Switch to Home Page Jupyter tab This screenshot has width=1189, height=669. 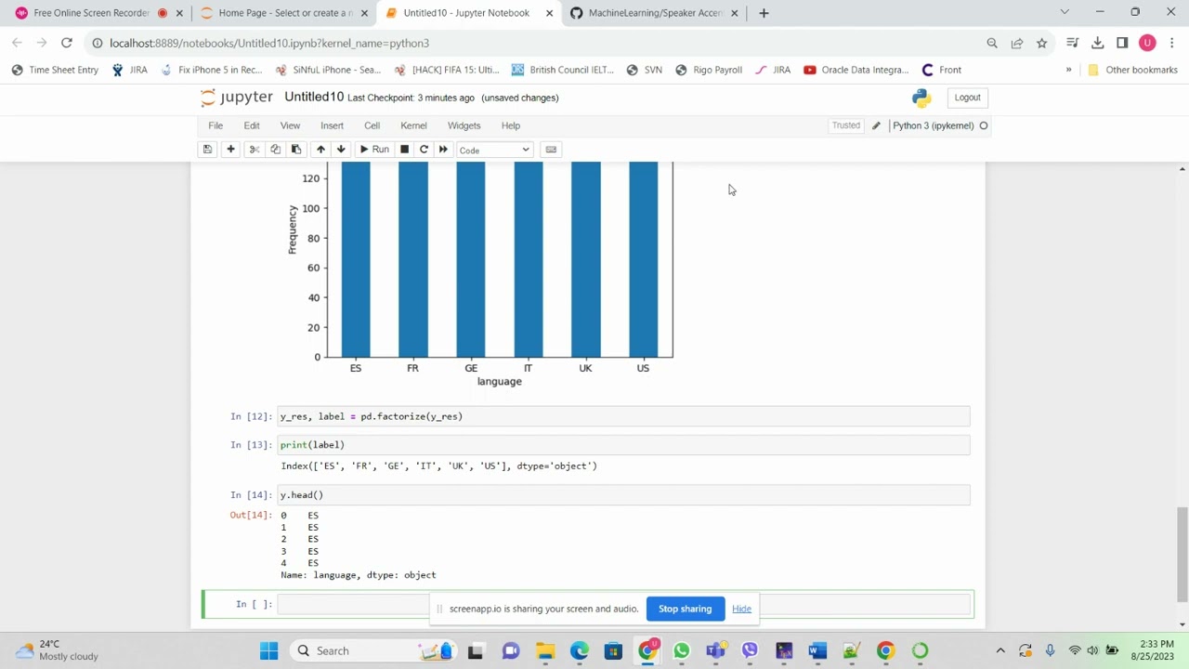point(283,13)
